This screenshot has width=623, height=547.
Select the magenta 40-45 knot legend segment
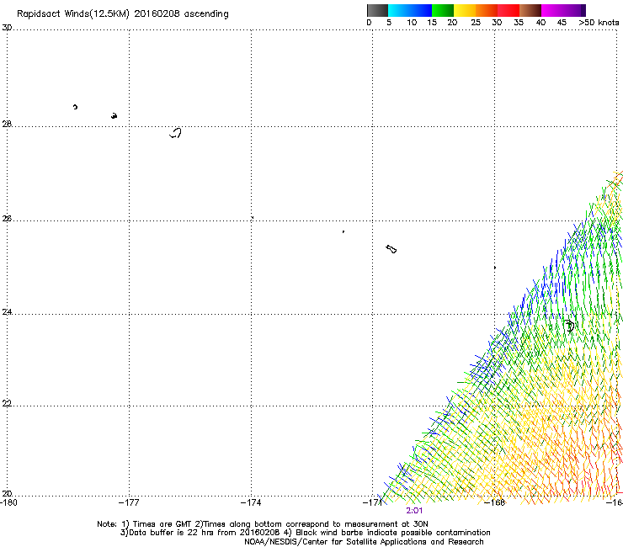[x=552, y=10]
